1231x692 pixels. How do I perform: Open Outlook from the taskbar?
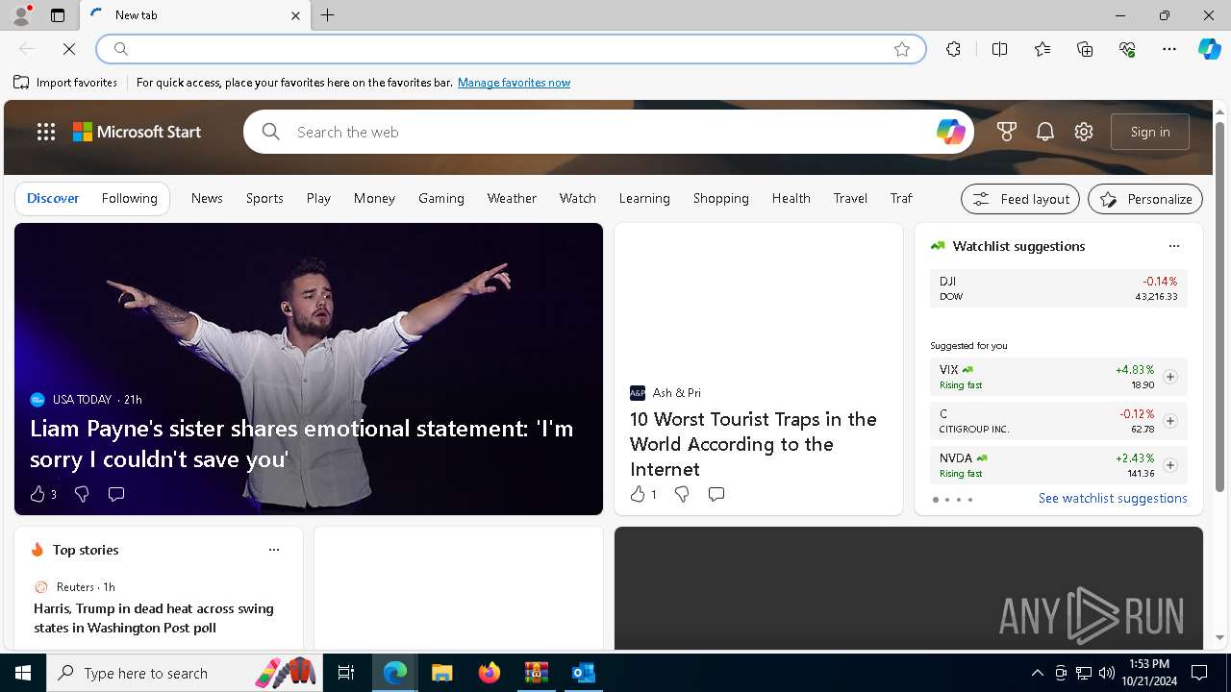tap(583, 673)
